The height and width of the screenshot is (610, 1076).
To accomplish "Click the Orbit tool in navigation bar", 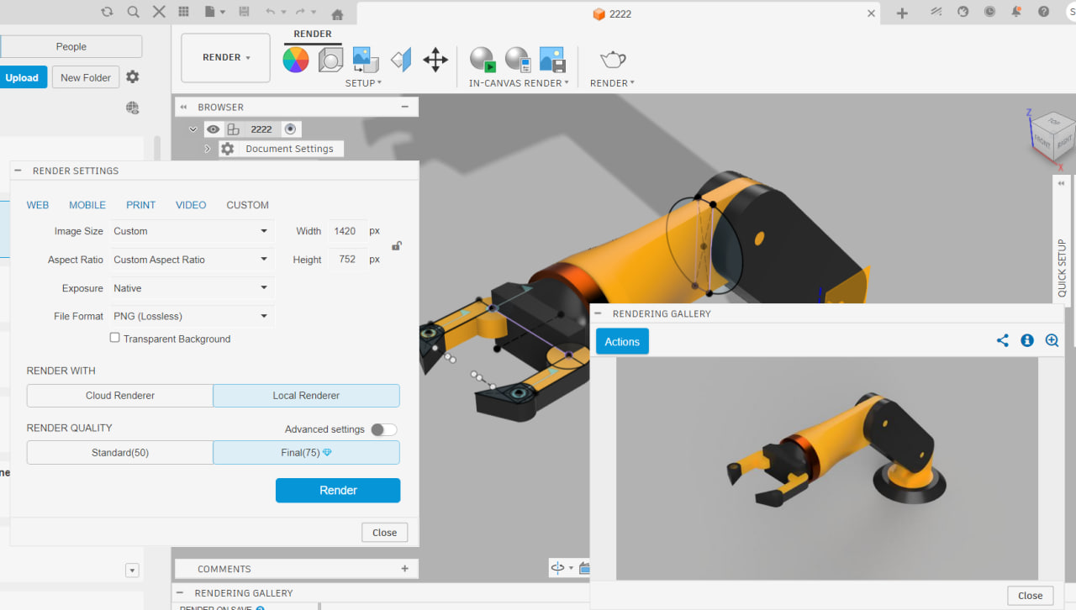I will [x=556, y=568].
